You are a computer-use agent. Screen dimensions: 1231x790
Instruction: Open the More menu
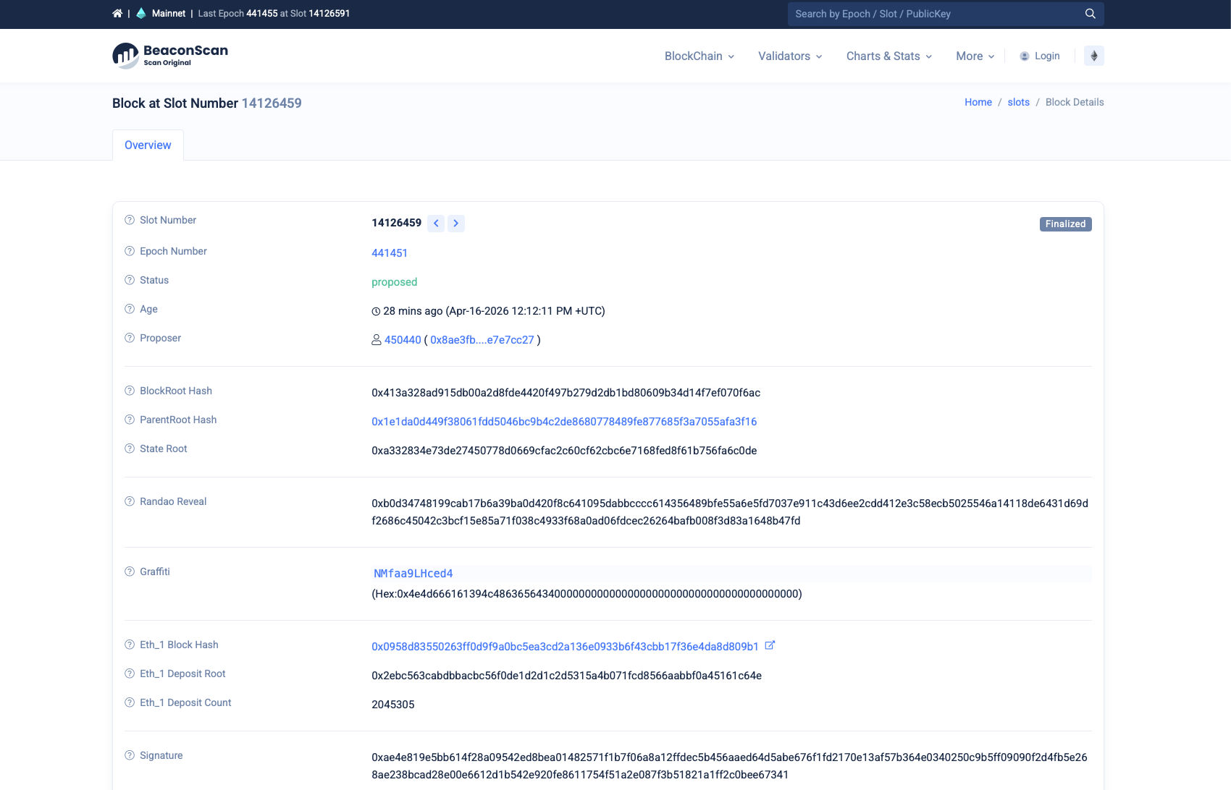975,56
